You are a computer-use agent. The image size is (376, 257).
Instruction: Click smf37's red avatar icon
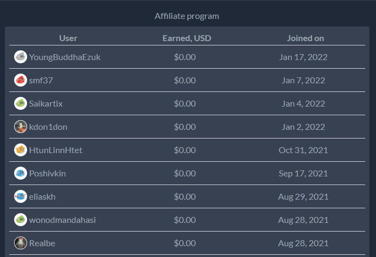tap(21, 80)
